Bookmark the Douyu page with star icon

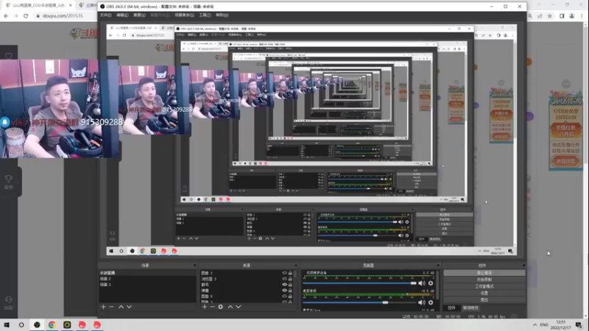coord(549,15)
